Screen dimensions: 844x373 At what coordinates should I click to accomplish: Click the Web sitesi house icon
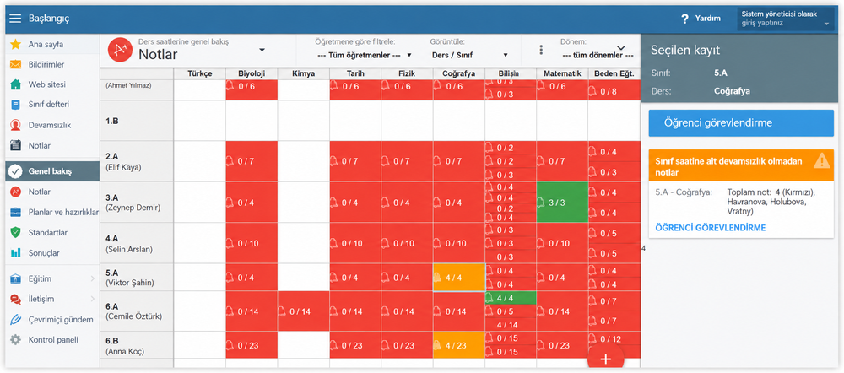coord(15,84)
